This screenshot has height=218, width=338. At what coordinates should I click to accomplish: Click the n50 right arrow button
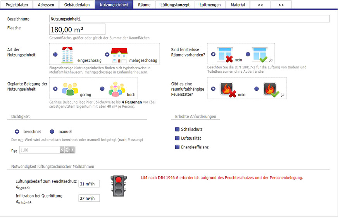(x=72, y=150)
